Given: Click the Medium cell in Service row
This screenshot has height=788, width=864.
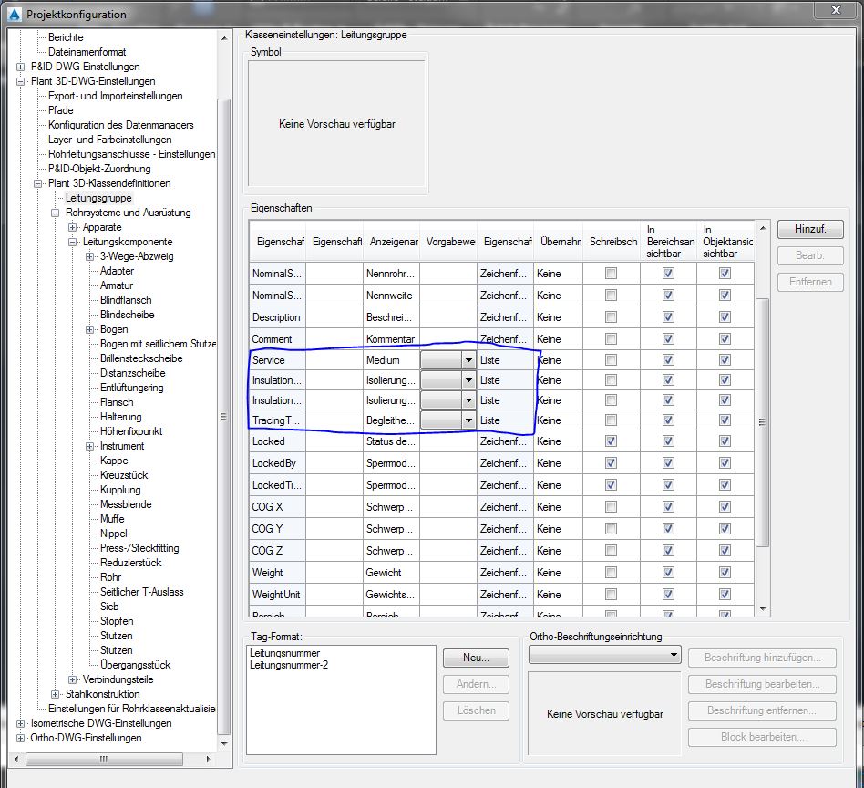Looking at the screenshot, I should coord(391,360).
